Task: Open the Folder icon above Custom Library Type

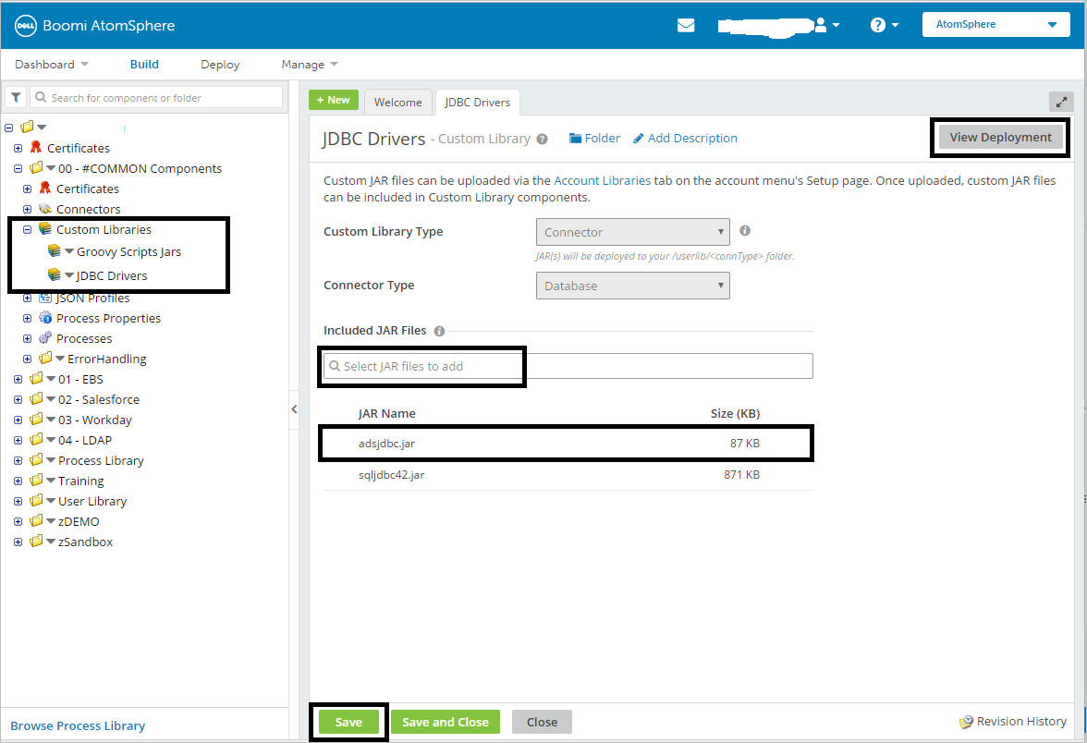Action: click(575, 138)
